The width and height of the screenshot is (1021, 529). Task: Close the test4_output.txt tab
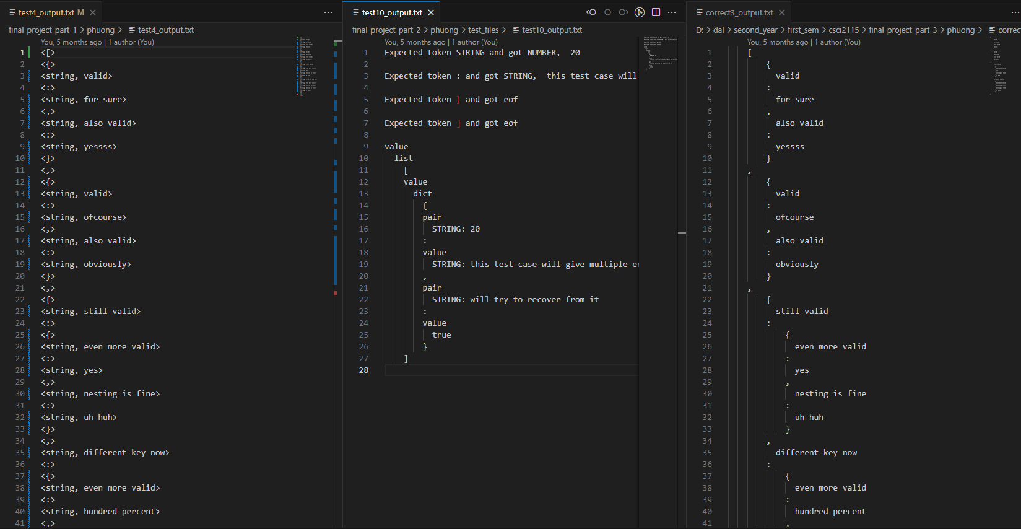(93, 12)
